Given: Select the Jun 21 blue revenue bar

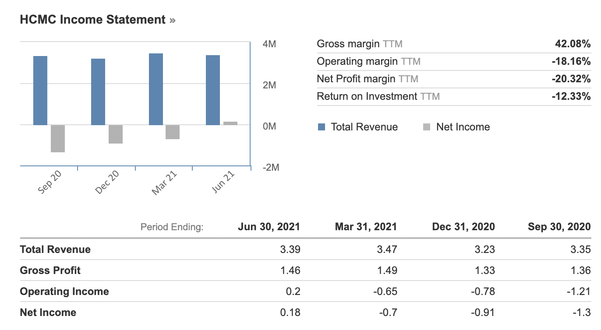Looking at the screenshot, I should pos(213,90).
